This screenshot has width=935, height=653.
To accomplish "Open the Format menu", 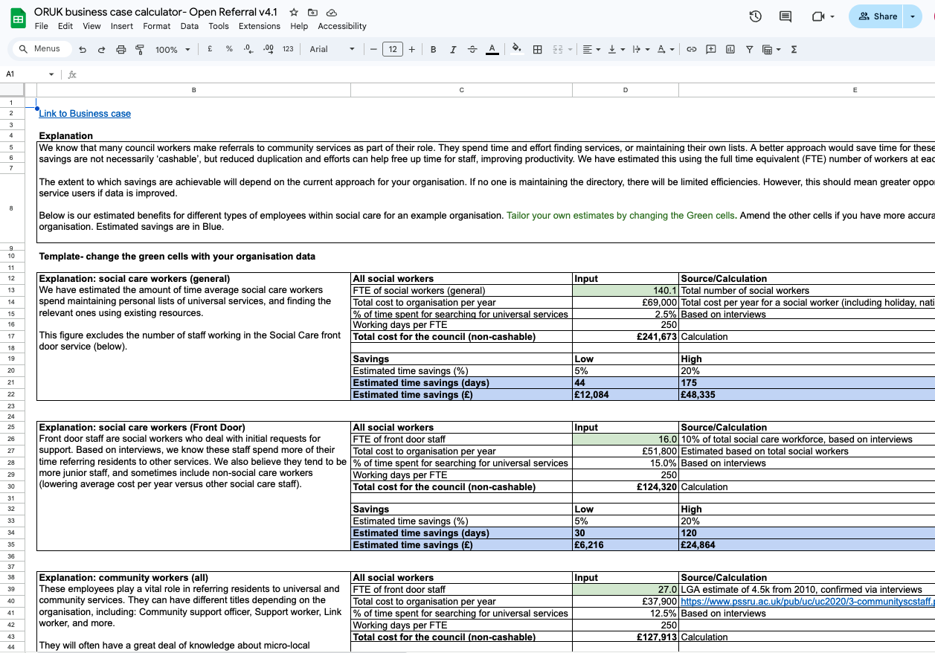I will [156, 26].
